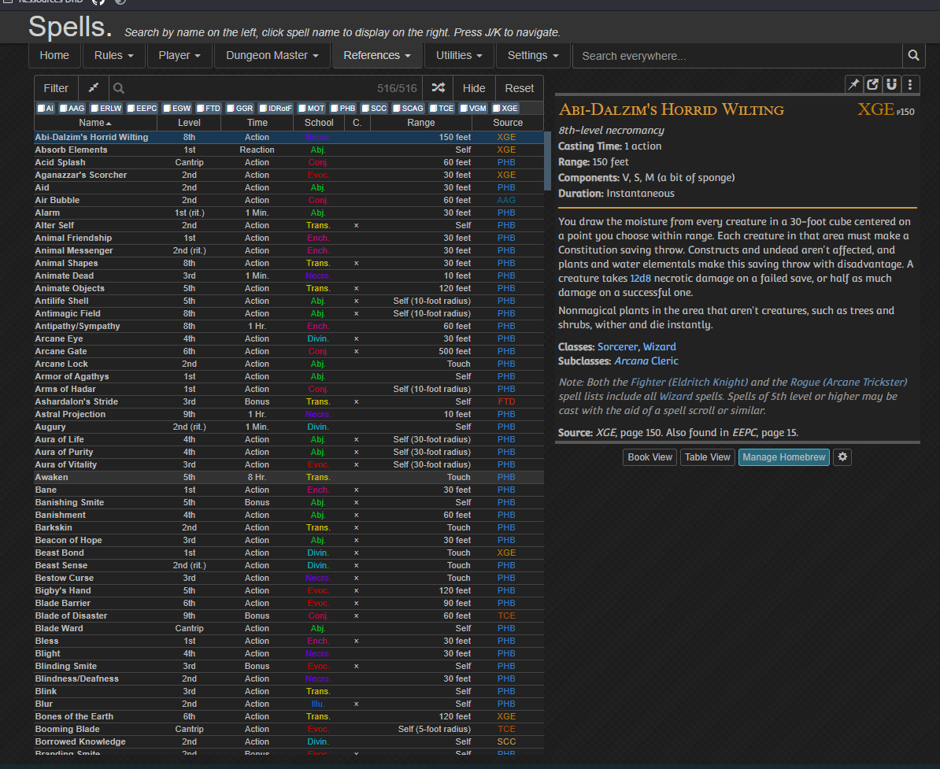Select the Banishment spell
Screen dimensions: 940x769
pyautogui.click(x=289, y=515)
